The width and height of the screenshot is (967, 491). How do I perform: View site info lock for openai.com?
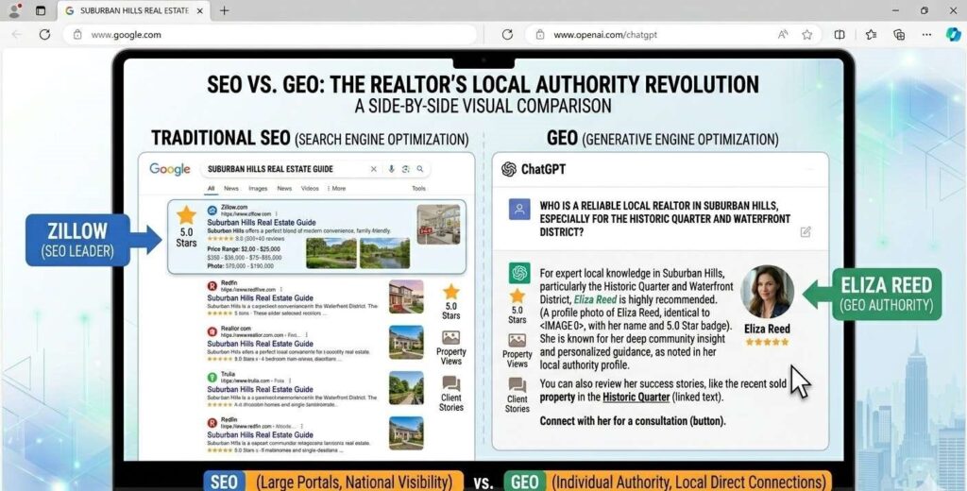[x=539, y=35]
